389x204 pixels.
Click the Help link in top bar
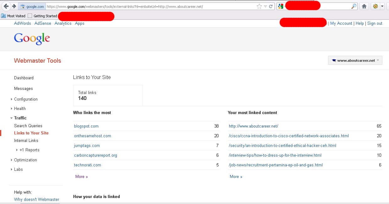tap(360, 24)
